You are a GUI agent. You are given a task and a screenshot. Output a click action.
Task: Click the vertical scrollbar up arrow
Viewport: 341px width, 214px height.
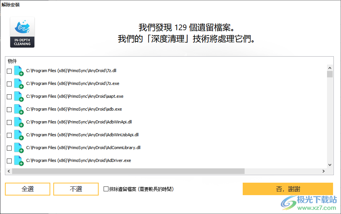[330, 68]
